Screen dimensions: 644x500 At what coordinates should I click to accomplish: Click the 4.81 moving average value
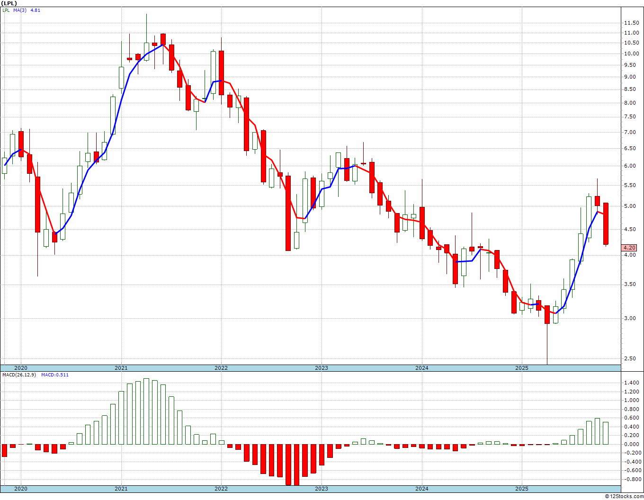click(x=35, y=10)
